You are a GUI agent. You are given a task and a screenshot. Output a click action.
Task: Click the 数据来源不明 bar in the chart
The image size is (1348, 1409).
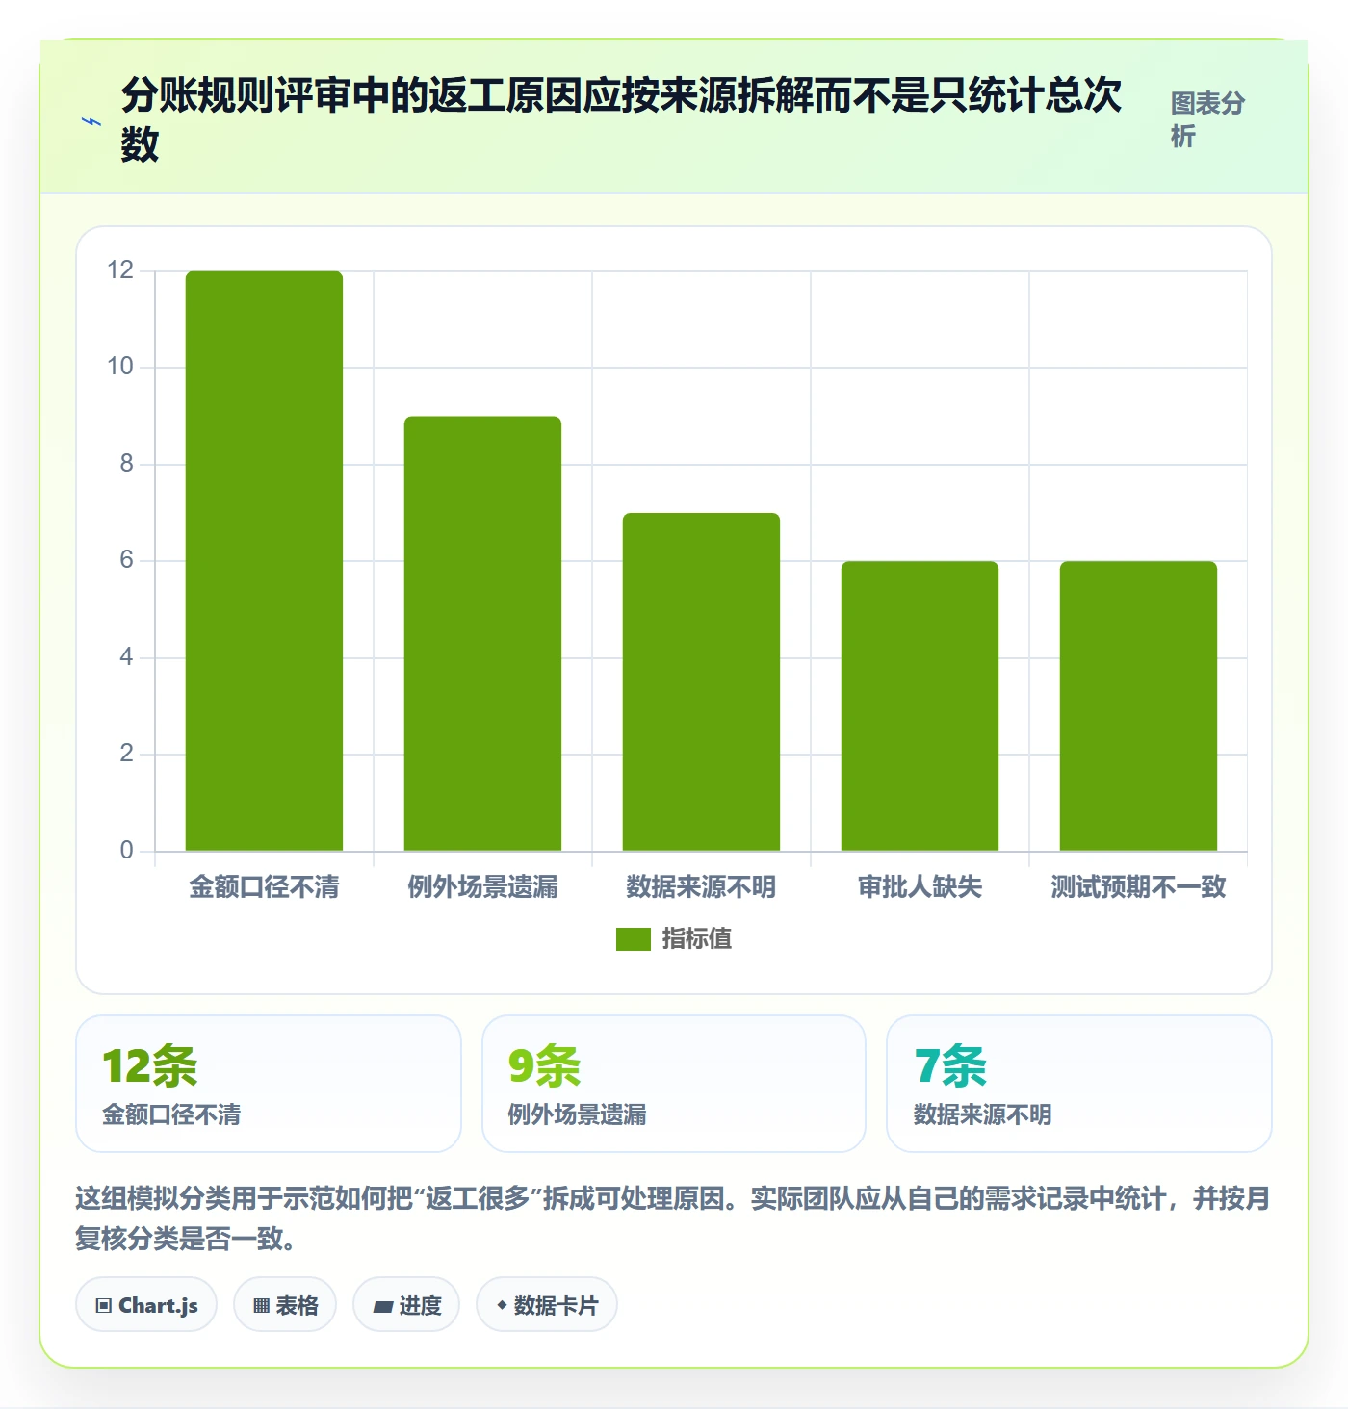[701, 681]
